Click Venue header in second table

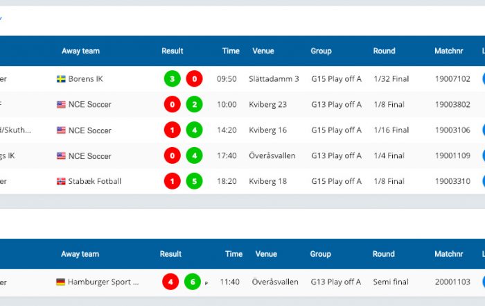point(266,254)
